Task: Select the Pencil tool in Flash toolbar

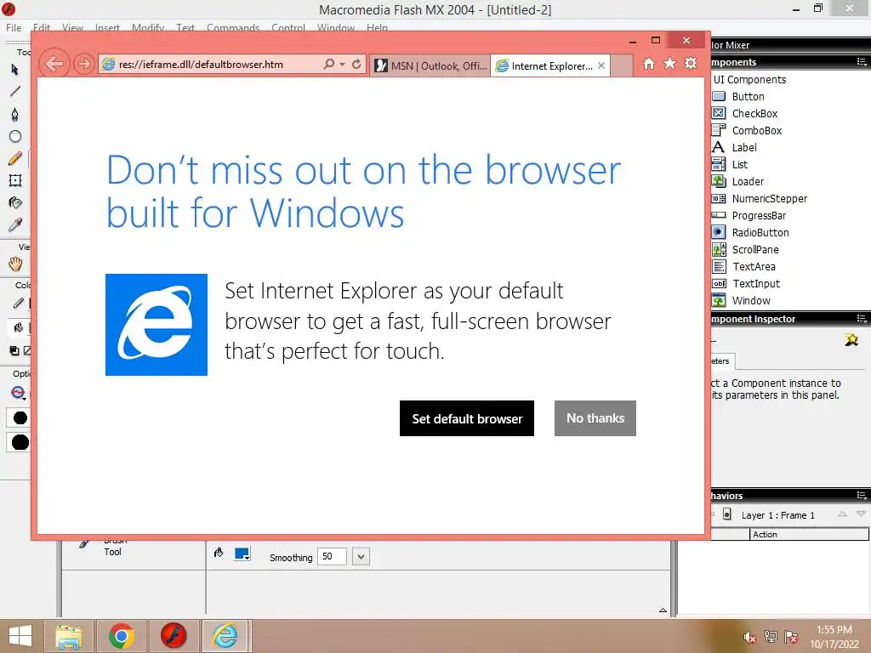Action: pos(15,158)
